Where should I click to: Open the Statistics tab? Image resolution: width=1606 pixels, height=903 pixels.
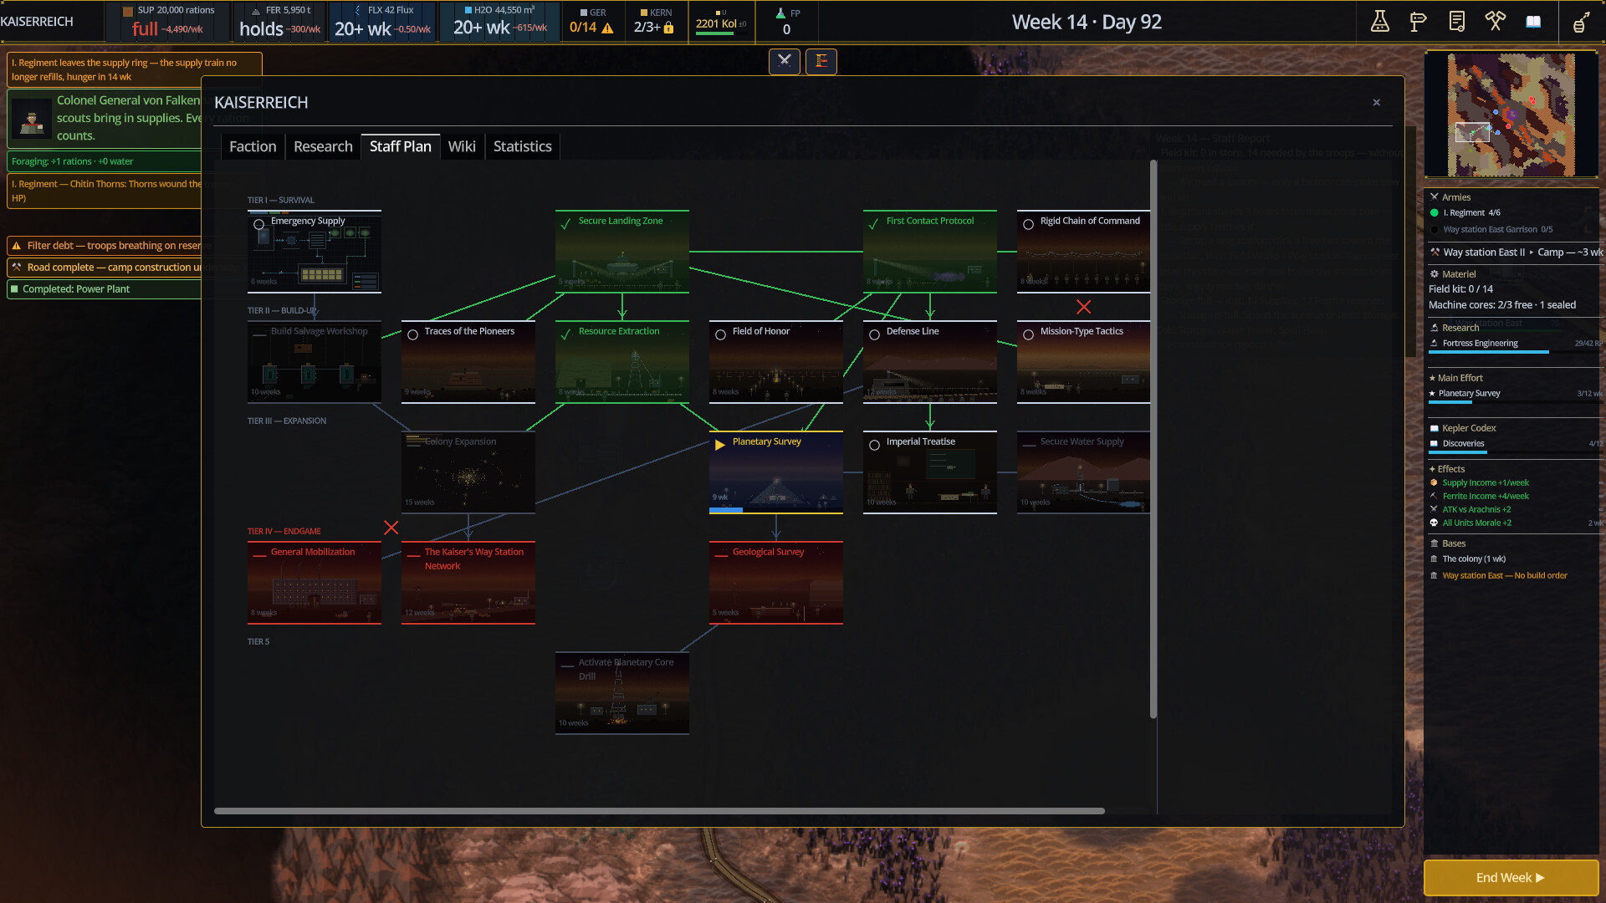pos(523,146)
